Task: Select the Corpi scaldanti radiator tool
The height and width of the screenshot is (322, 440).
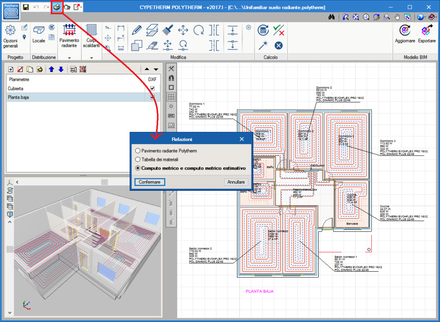Action: [91, 36]
